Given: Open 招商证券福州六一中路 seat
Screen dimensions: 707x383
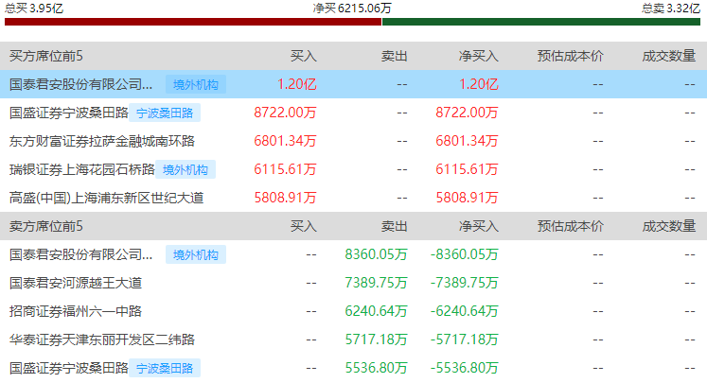Looking at the screenshot, I should tap(76, 311).
